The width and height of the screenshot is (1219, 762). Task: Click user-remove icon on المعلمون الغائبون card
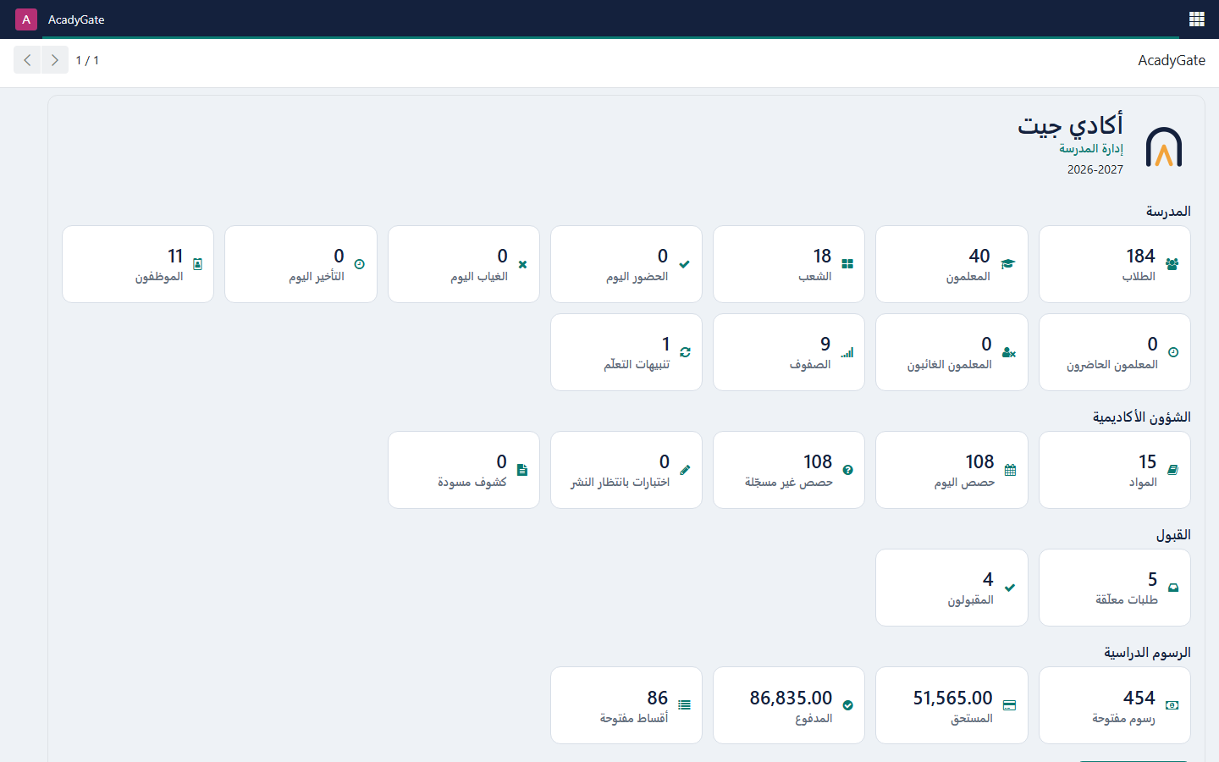click(x=1009, y=352)
